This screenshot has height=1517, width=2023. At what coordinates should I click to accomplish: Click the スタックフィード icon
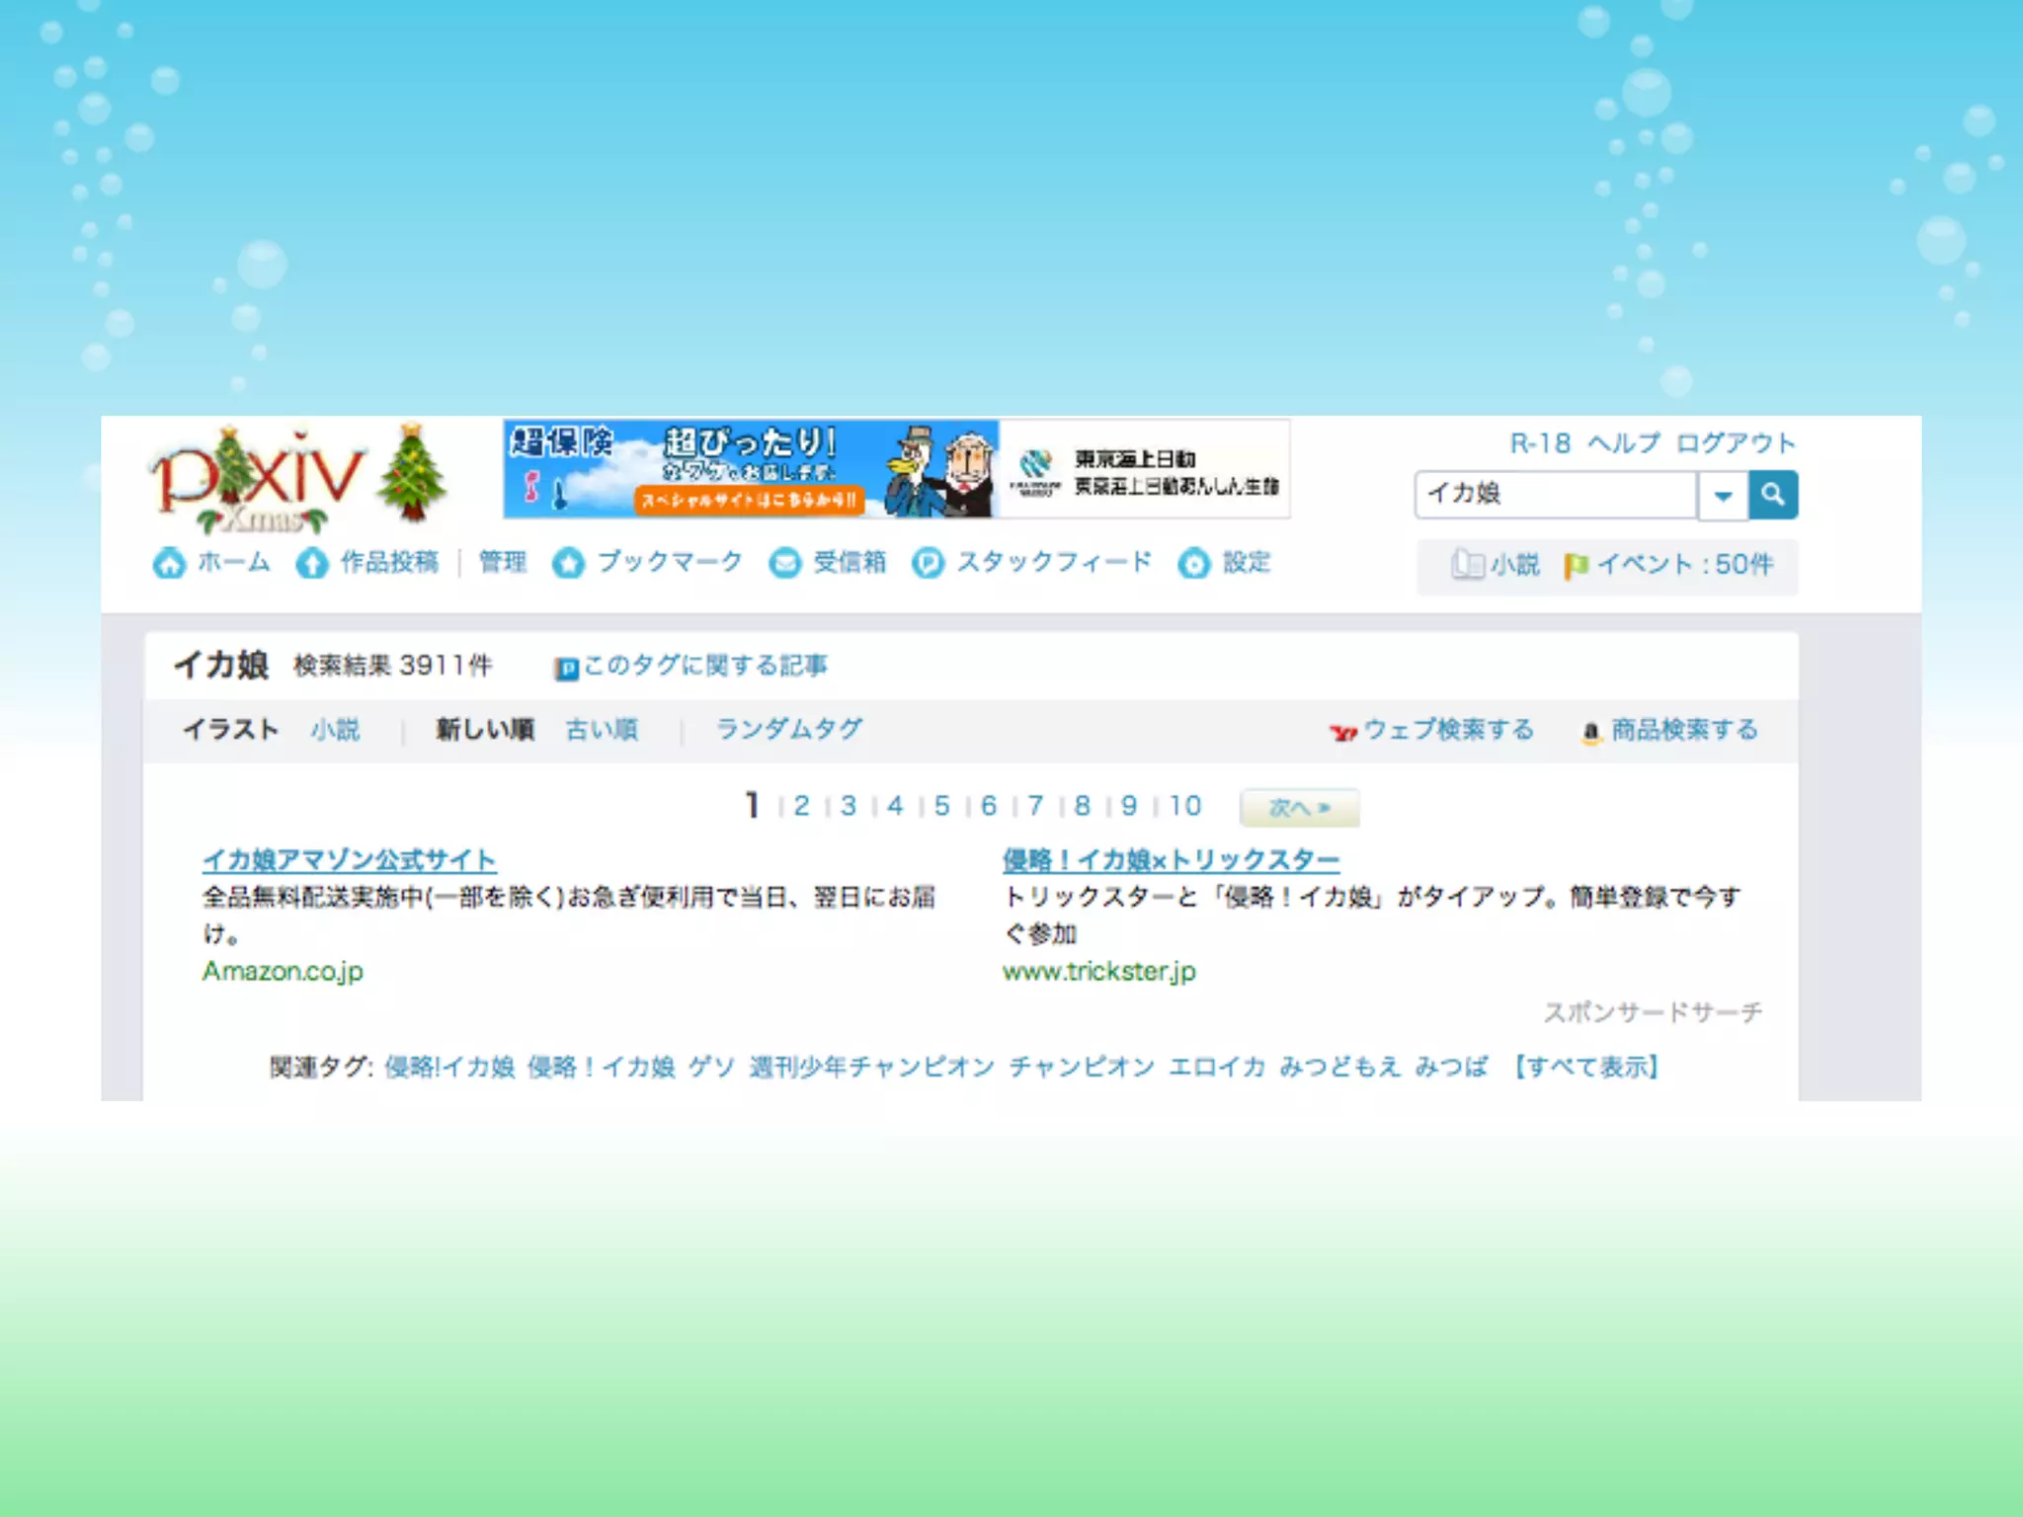[928, 563]
